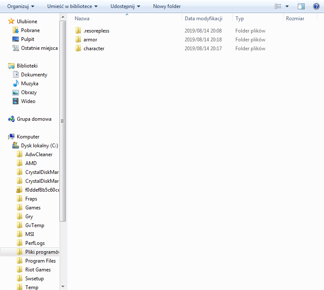Open the view options dropdown arrow
This screenshot has height=290, width=324.
287,6
